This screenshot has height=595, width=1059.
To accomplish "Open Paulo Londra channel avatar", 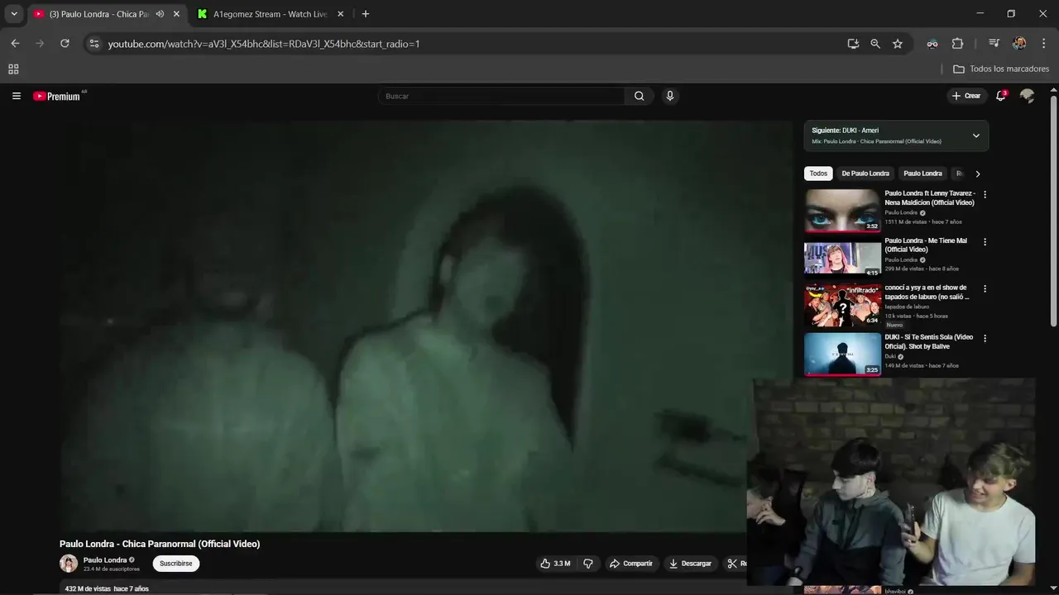I will point(69,564).
